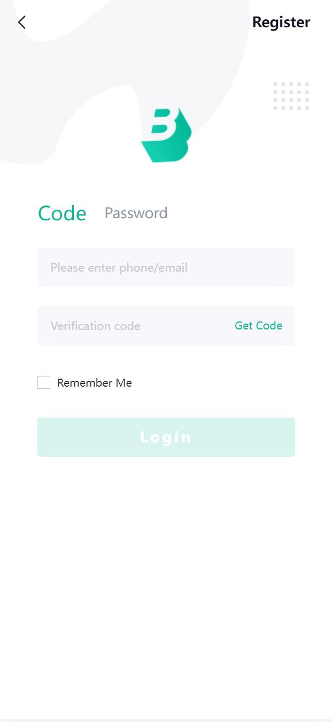Submit the form via the light green Login bar
The width and height of the screenshot is (332, 722).
[x=166, y=437]
